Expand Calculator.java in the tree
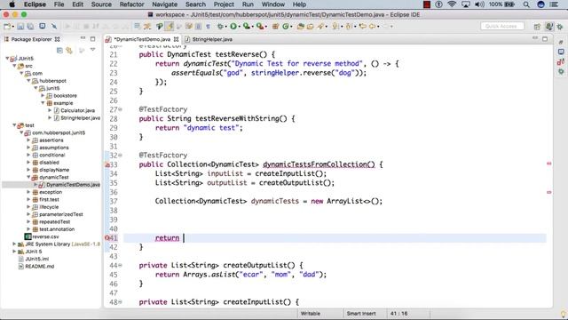Screen dimensions: 568x320 [50, 110]
